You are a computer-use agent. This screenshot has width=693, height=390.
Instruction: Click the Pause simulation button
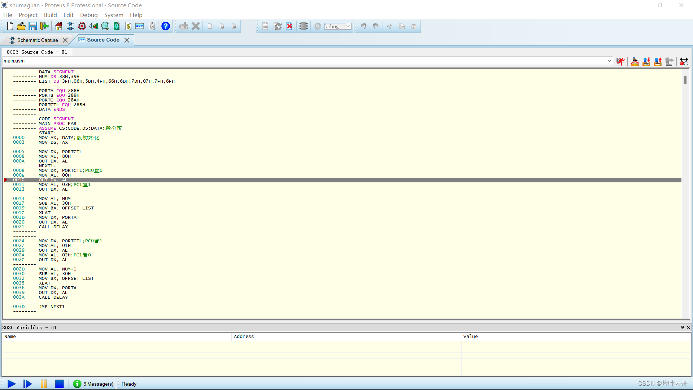coord(43,384)
